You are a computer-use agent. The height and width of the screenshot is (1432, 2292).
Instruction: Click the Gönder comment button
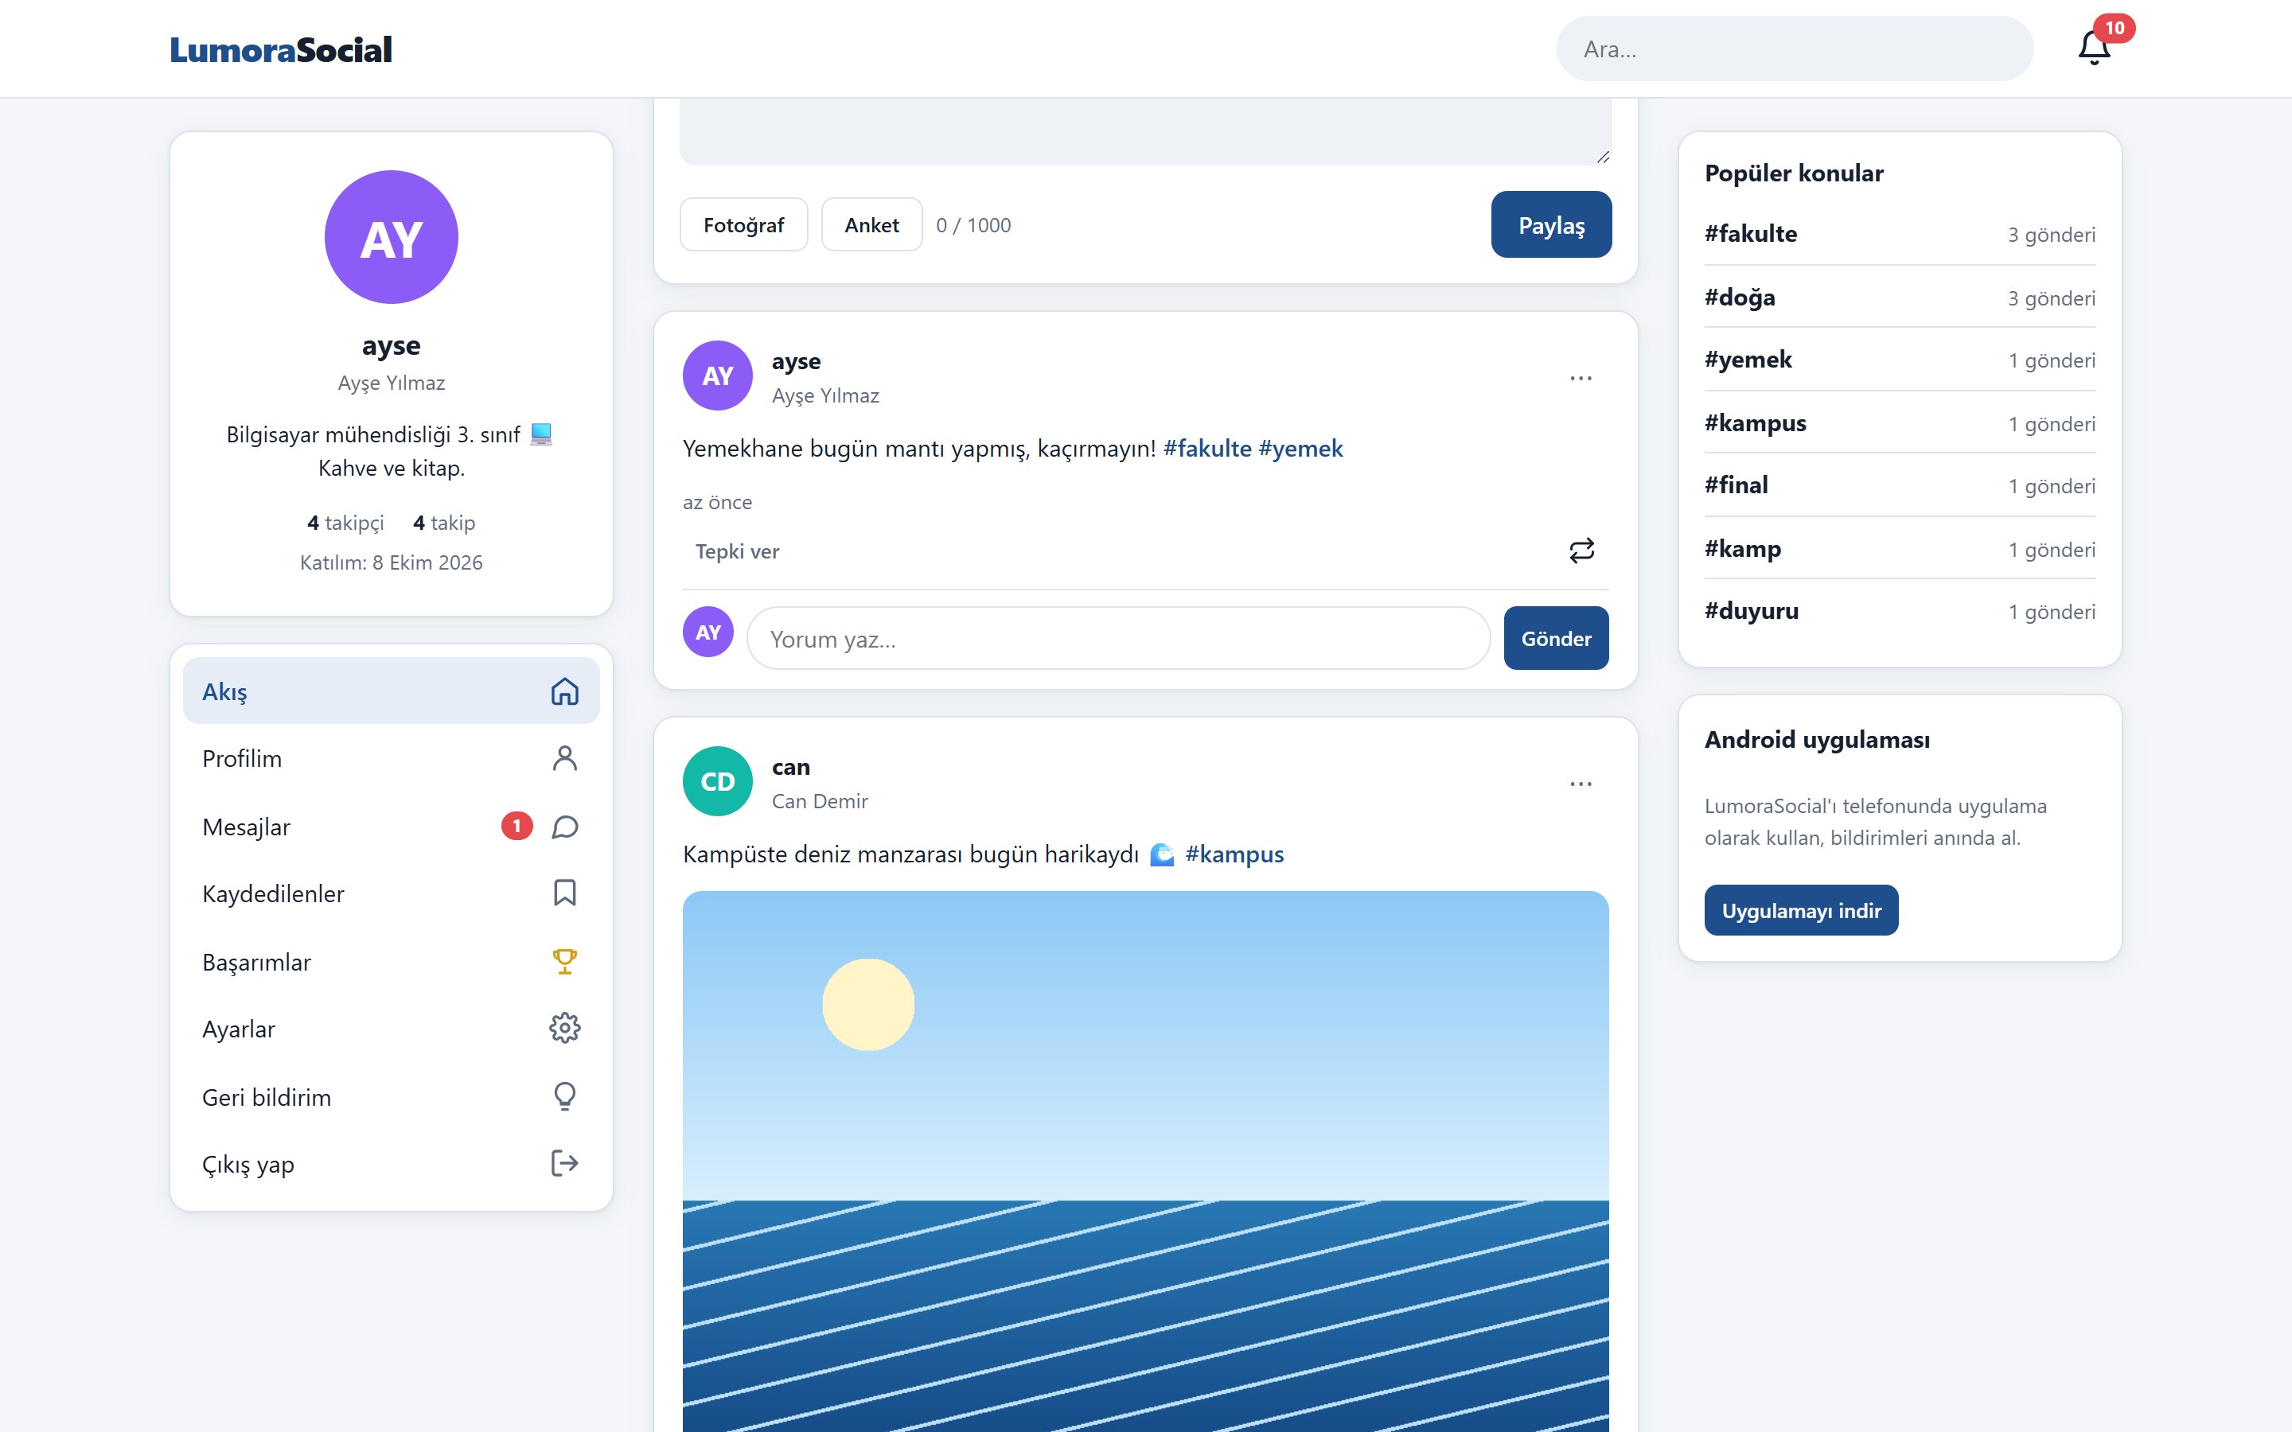(1555, 638)
